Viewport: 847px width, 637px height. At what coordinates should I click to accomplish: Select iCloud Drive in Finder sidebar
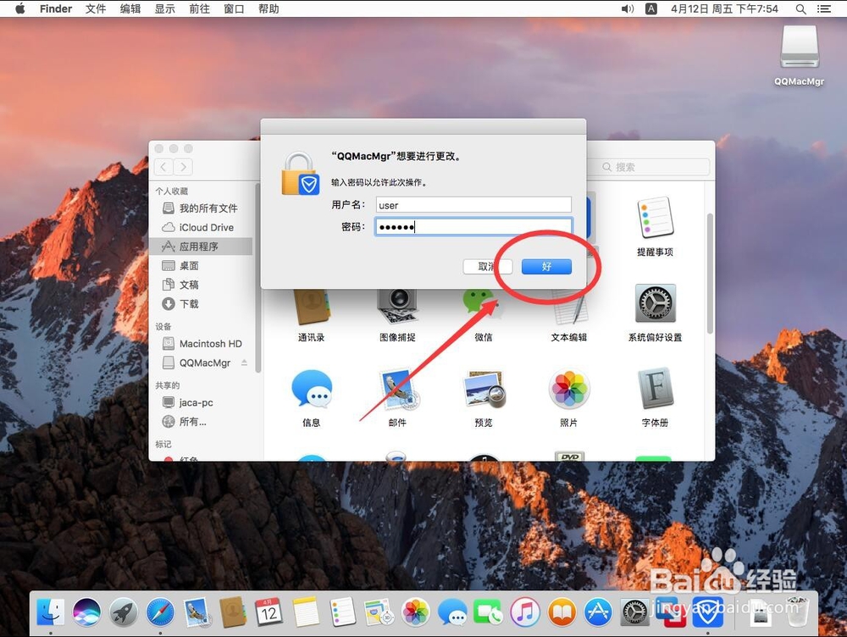[x=201, y=228]
